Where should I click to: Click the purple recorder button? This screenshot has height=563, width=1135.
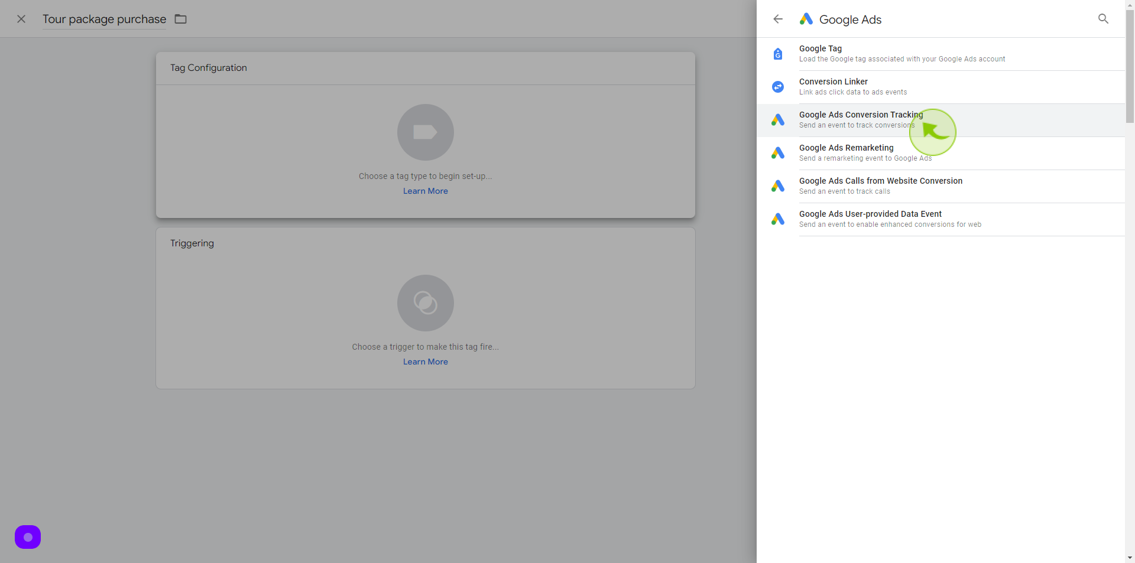point(28,537)
